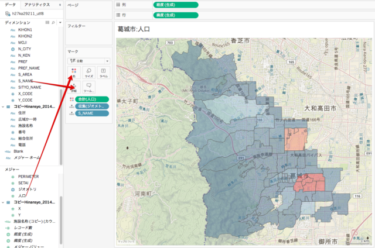The height and width of the screenshot is (248, 375).
Task: Select the データ tab
Action: [x=11, y=4]
